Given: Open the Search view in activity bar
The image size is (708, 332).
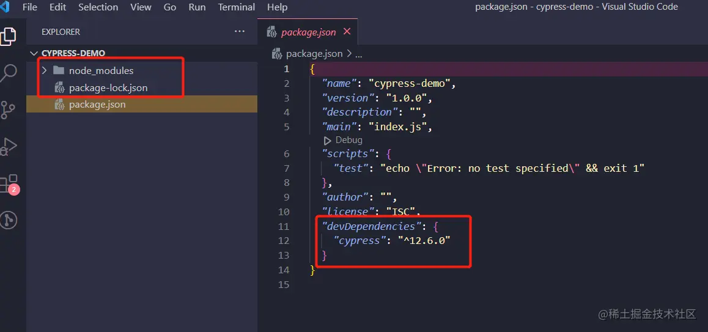Looking at the screenshot, I should pos(9,73).
